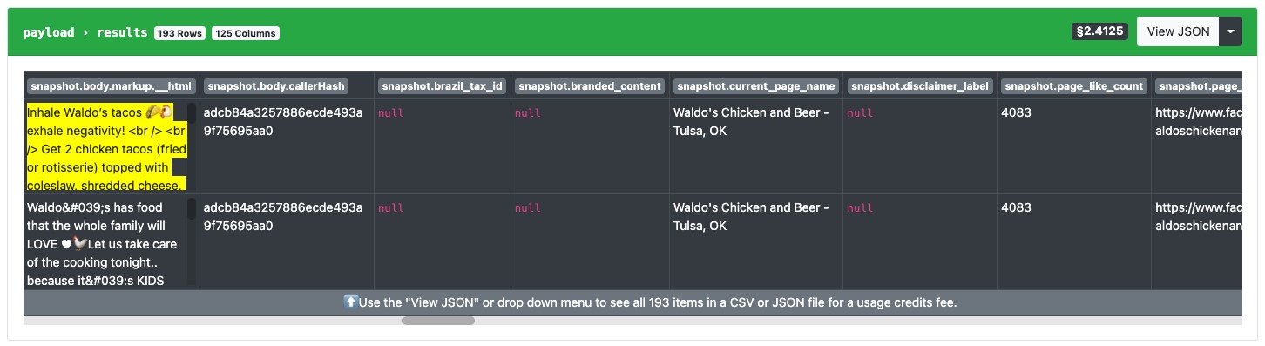Select the snapshot.disclaimer_label column header
This screenshot has width=1265, height=346.
920,86
